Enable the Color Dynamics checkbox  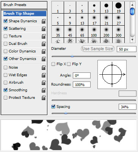(5, 51)
